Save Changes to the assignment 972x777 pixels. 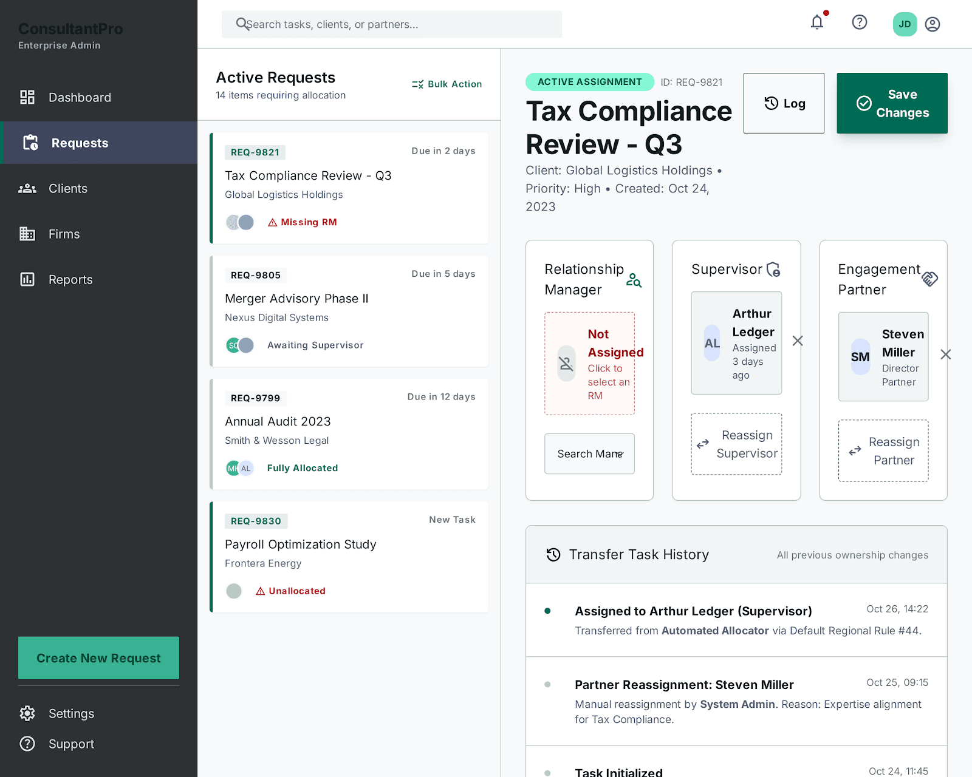coord(892,103)
